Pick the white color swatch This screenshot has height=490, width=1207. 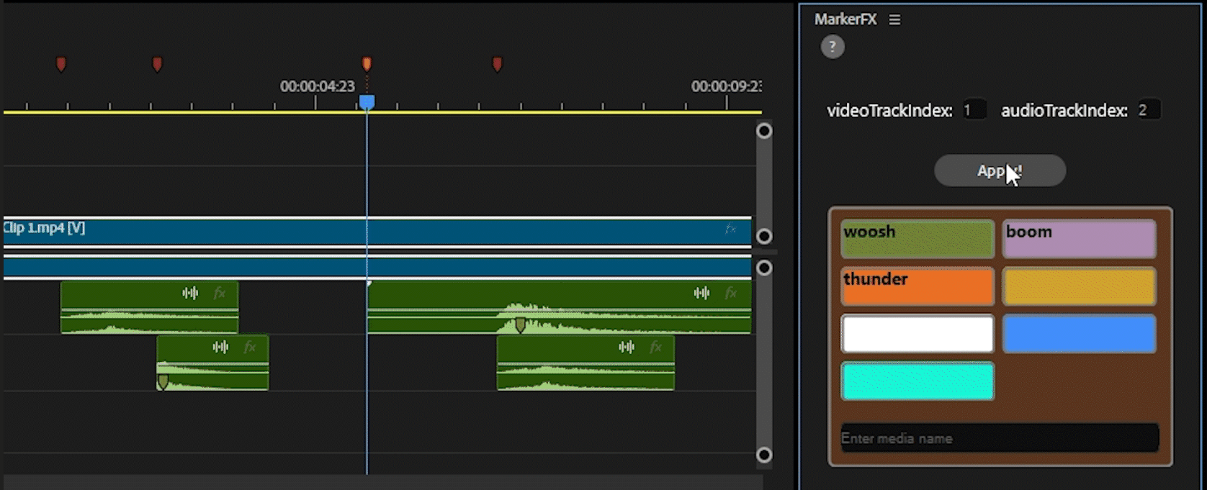coord(917,334)
